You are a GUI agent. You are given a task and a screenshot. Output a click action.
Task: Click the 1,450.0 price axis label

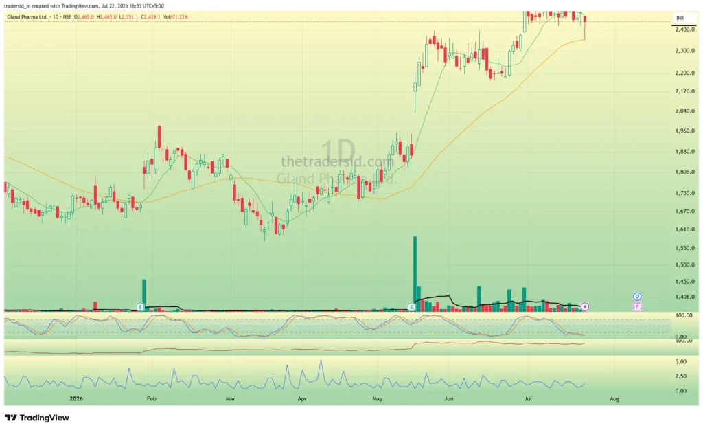coord(684,282)
